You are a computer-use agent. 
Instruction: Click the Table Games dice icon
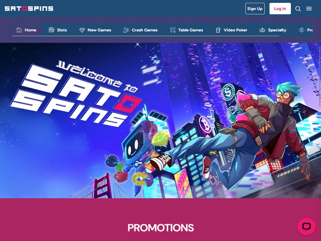point(173,30)
